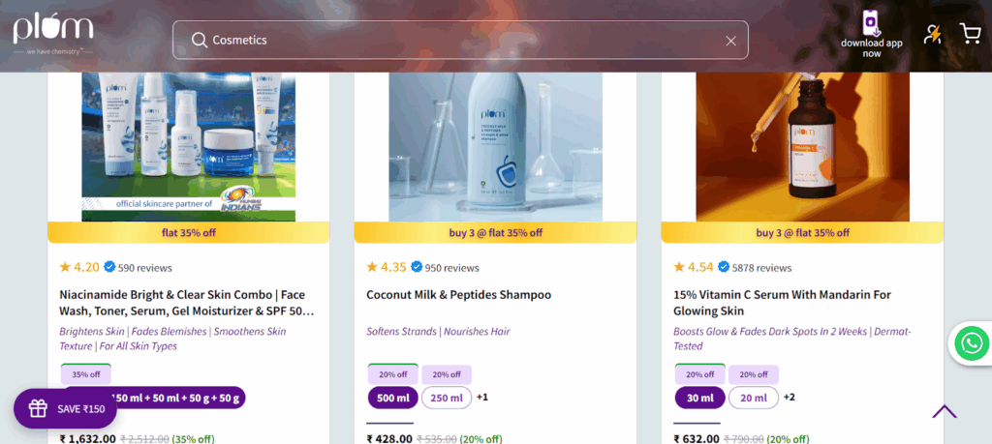Open the shopping cart icon
The height and width of the screenshot is (444, 992).
click(x=969, y=33)
